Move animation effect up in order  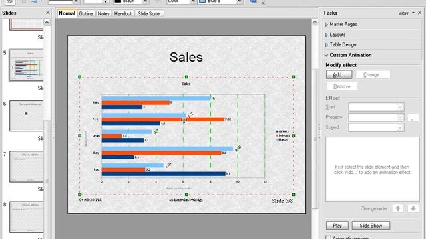[398, 208]
